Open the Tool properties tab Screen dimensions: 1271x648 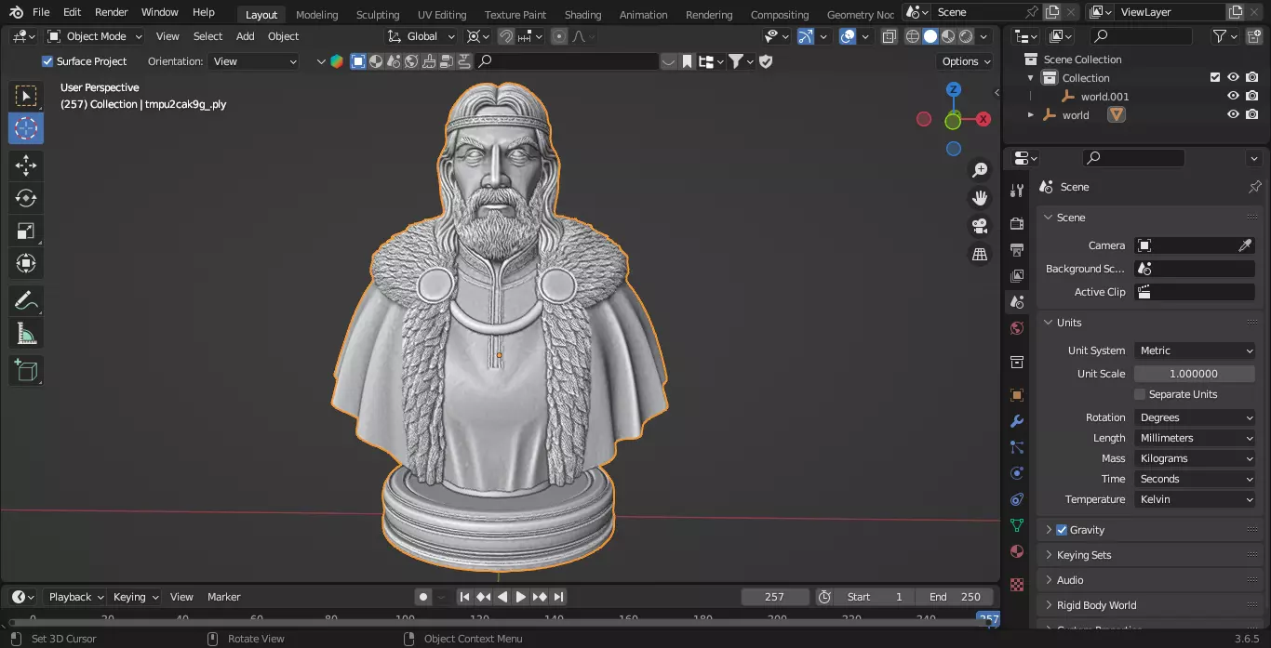pos(1017,191)
